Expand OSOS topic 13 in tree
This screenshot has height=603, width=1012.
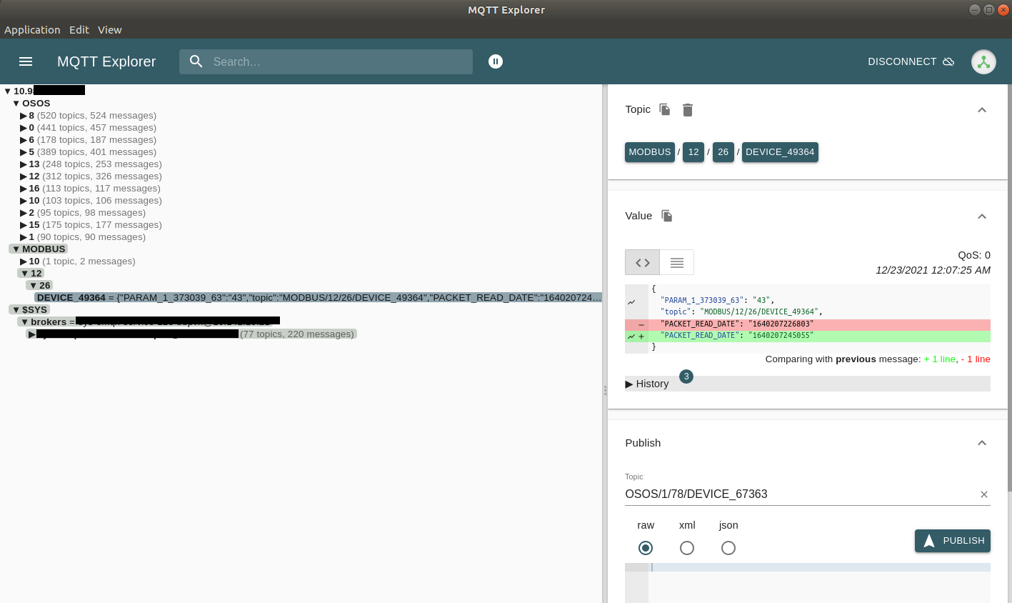(24, 164)
